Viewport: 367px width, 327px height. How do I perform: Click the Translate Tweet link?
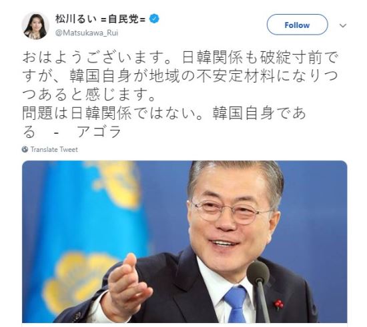54,149
